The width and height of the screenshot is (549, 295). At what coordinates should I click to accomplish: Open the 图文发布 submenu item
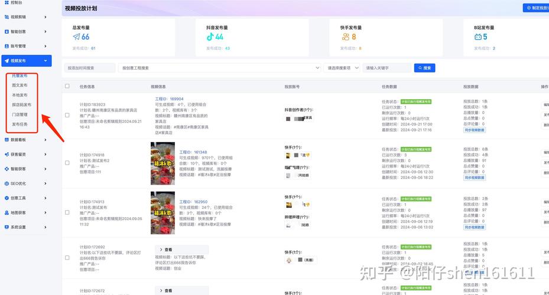point(20,86)
